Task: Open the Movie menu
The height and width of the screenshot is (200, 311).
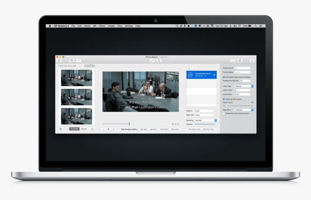Action: coord(87,26)
